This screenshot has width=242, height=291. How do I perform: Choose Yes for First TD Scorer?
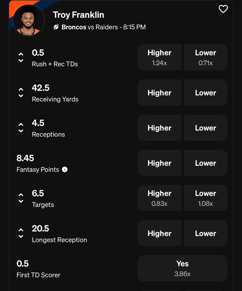coord(182,268)
